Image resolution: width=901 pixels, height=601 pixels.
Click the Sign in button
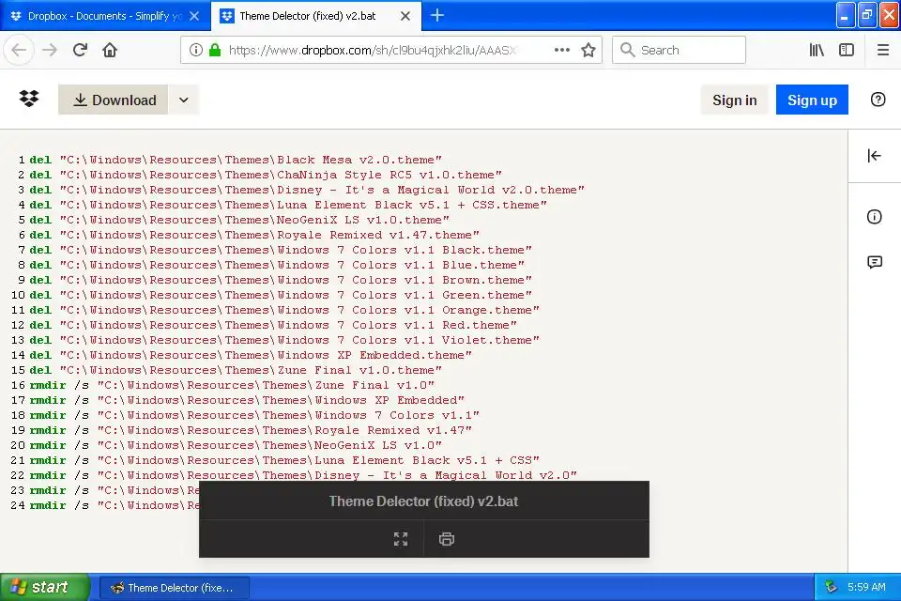(734, 100)
